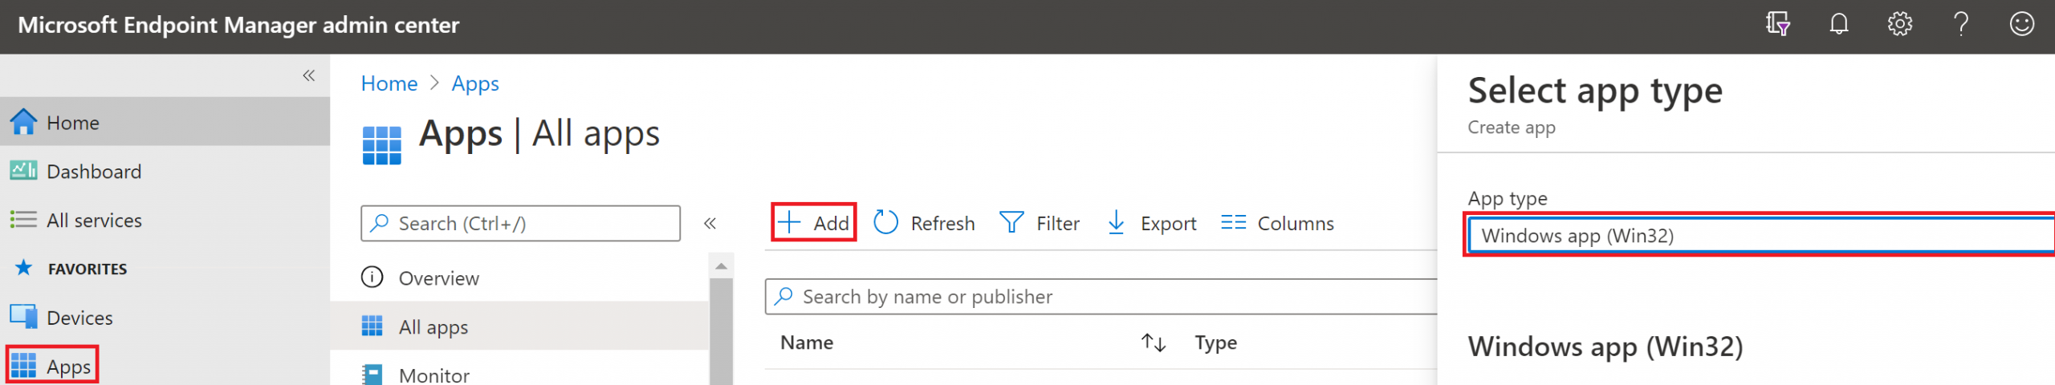Click the Apps grid icon beside the title
2055x385 pixels.
[x=382, y=145]
